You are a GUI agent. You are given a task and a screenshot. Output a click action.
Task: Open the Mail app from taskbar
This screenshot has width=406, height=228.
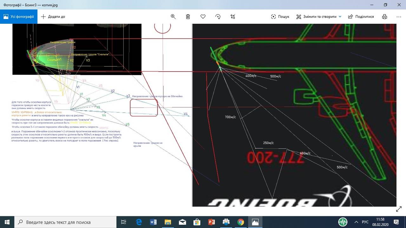pyautogui.click(x=182, y=222)
